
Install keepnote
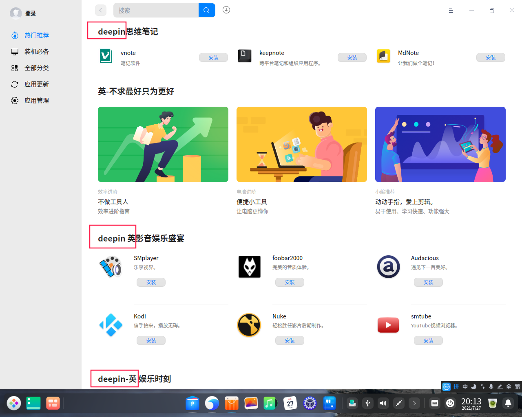352,58
